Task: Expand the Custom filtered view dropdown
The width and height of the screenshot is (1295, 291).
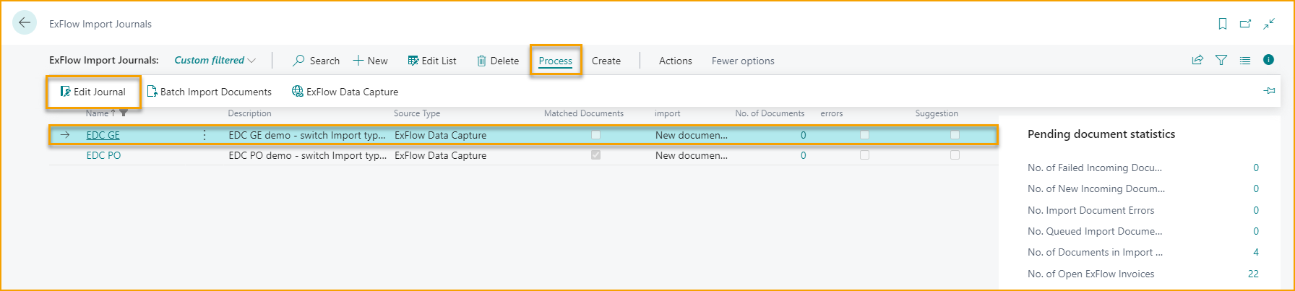Action: click(215, 61)
